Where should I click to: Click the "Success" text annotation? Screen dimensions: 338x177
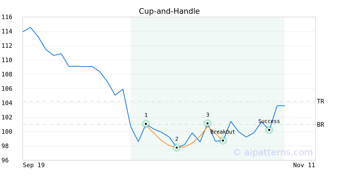point(269,121)
